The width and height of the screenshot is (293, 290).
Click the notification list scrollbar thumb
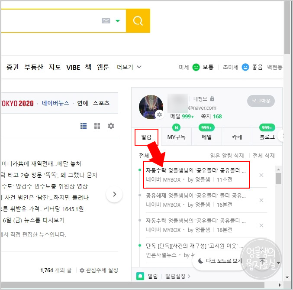click(x=278, y=179)
